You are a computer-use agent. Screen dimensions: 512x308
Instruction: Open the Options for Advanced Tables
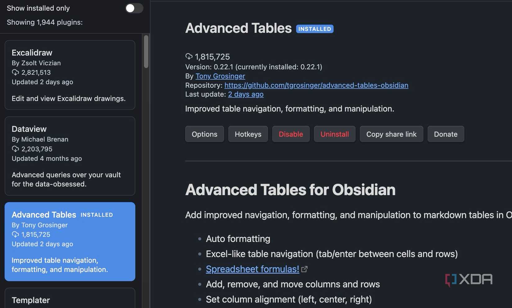click(204, 134)
